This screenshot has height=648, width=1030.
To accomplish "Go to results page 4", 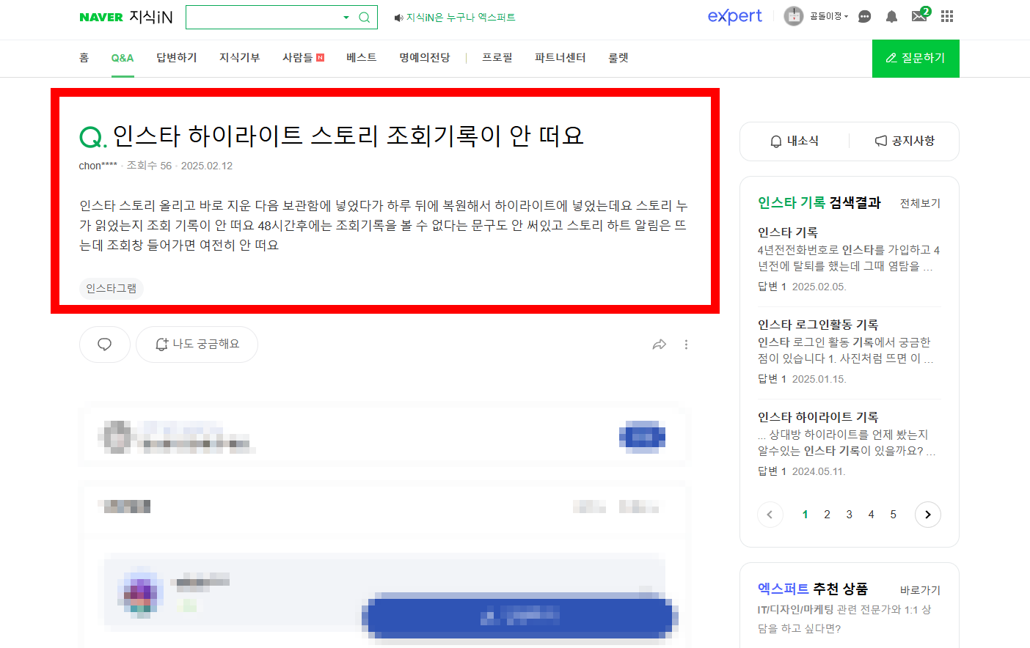I will point(871,515).
